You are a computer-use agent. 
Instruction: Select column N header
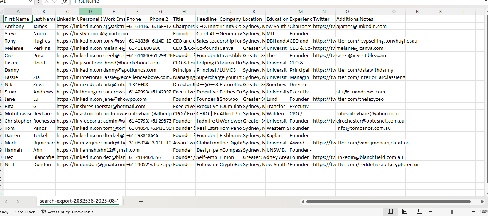point(324,12)
